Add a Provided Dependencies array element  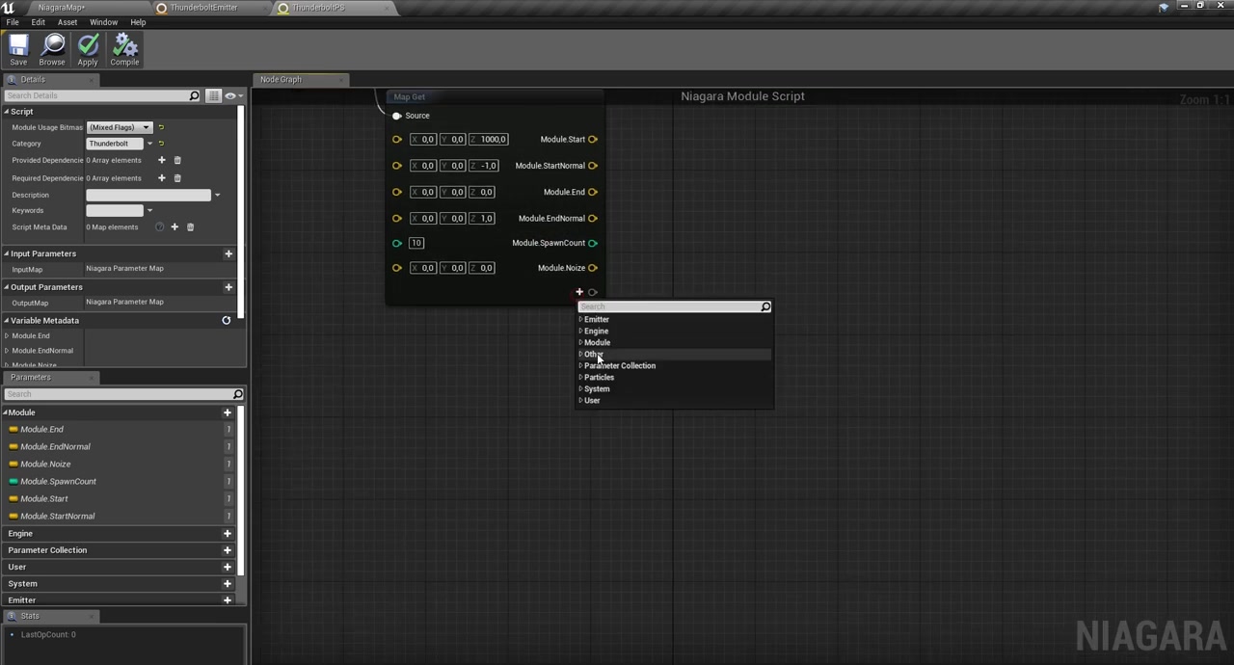point(161,160)
